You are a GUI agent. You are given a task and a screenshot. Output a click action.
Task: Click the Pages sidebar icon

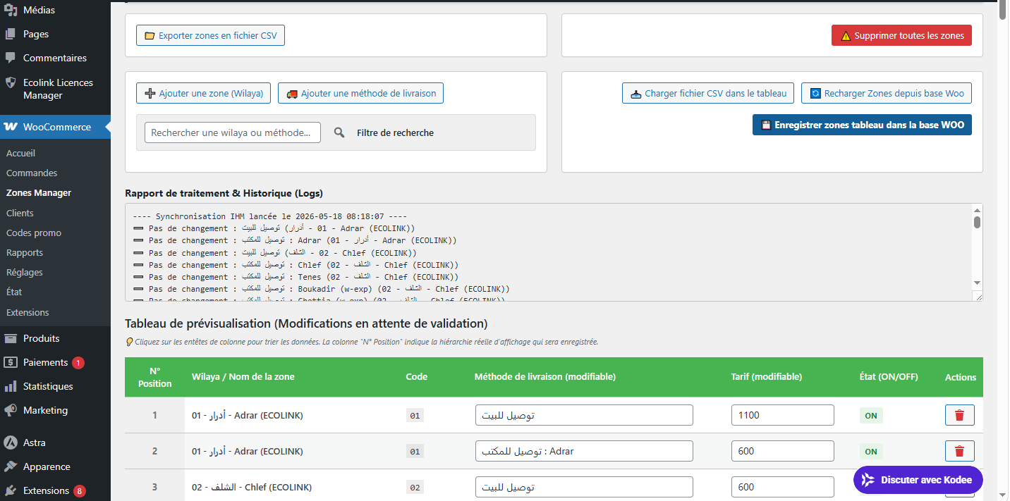(11, 34)
